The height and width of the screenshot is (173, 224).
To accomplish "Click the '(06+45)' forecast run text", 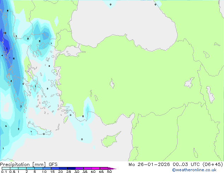I will tap(213, 165).
